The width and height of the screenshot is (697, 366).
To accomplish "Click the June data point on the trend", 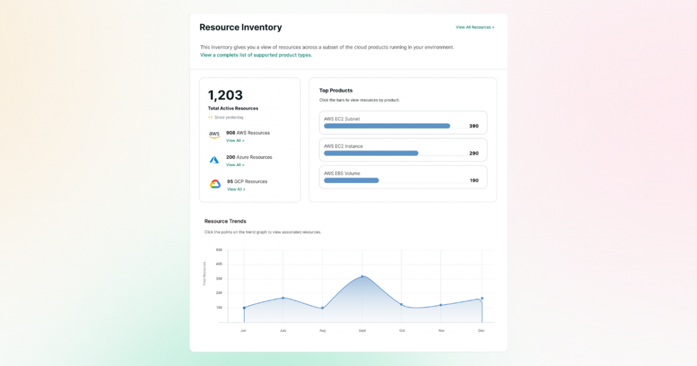I will tap(244, 307).
